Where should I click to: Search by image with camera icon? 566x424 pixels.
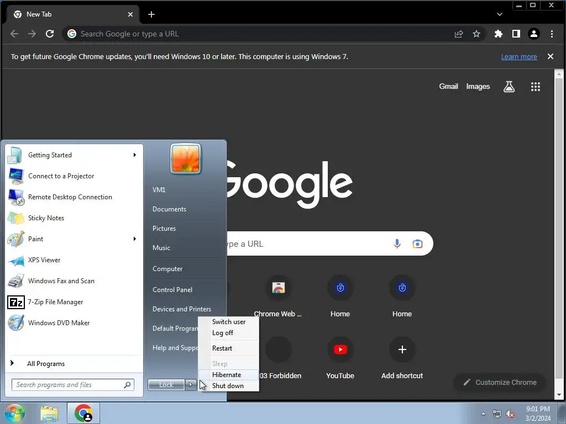click(418, 243)
